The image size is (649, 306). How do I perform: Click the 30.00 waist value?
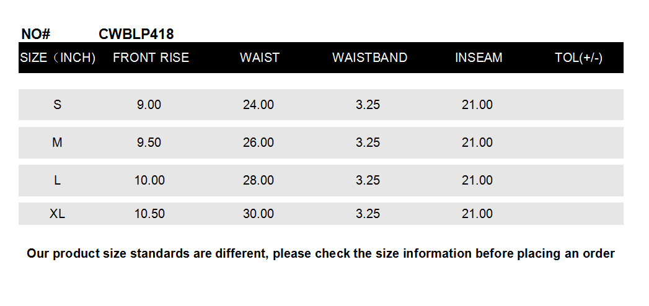click(x=258, y=214)
